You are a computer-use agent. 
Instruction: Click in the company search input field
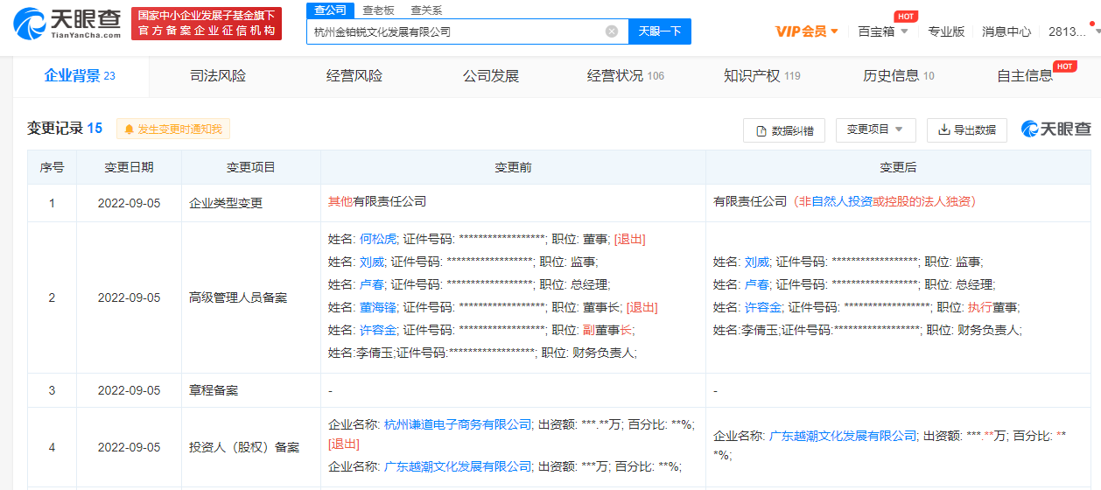(x=455, y=31)
